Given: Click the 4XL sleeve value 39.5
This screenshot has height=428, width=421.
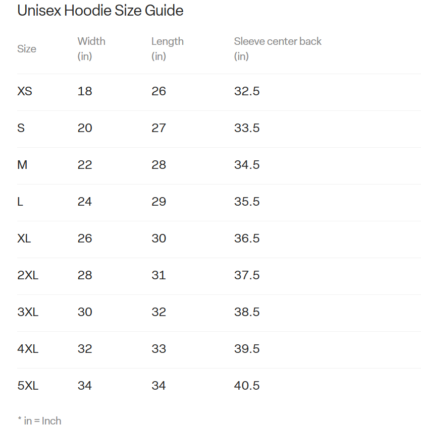Looking at the screenshot, I should click(x=247, y=349).
